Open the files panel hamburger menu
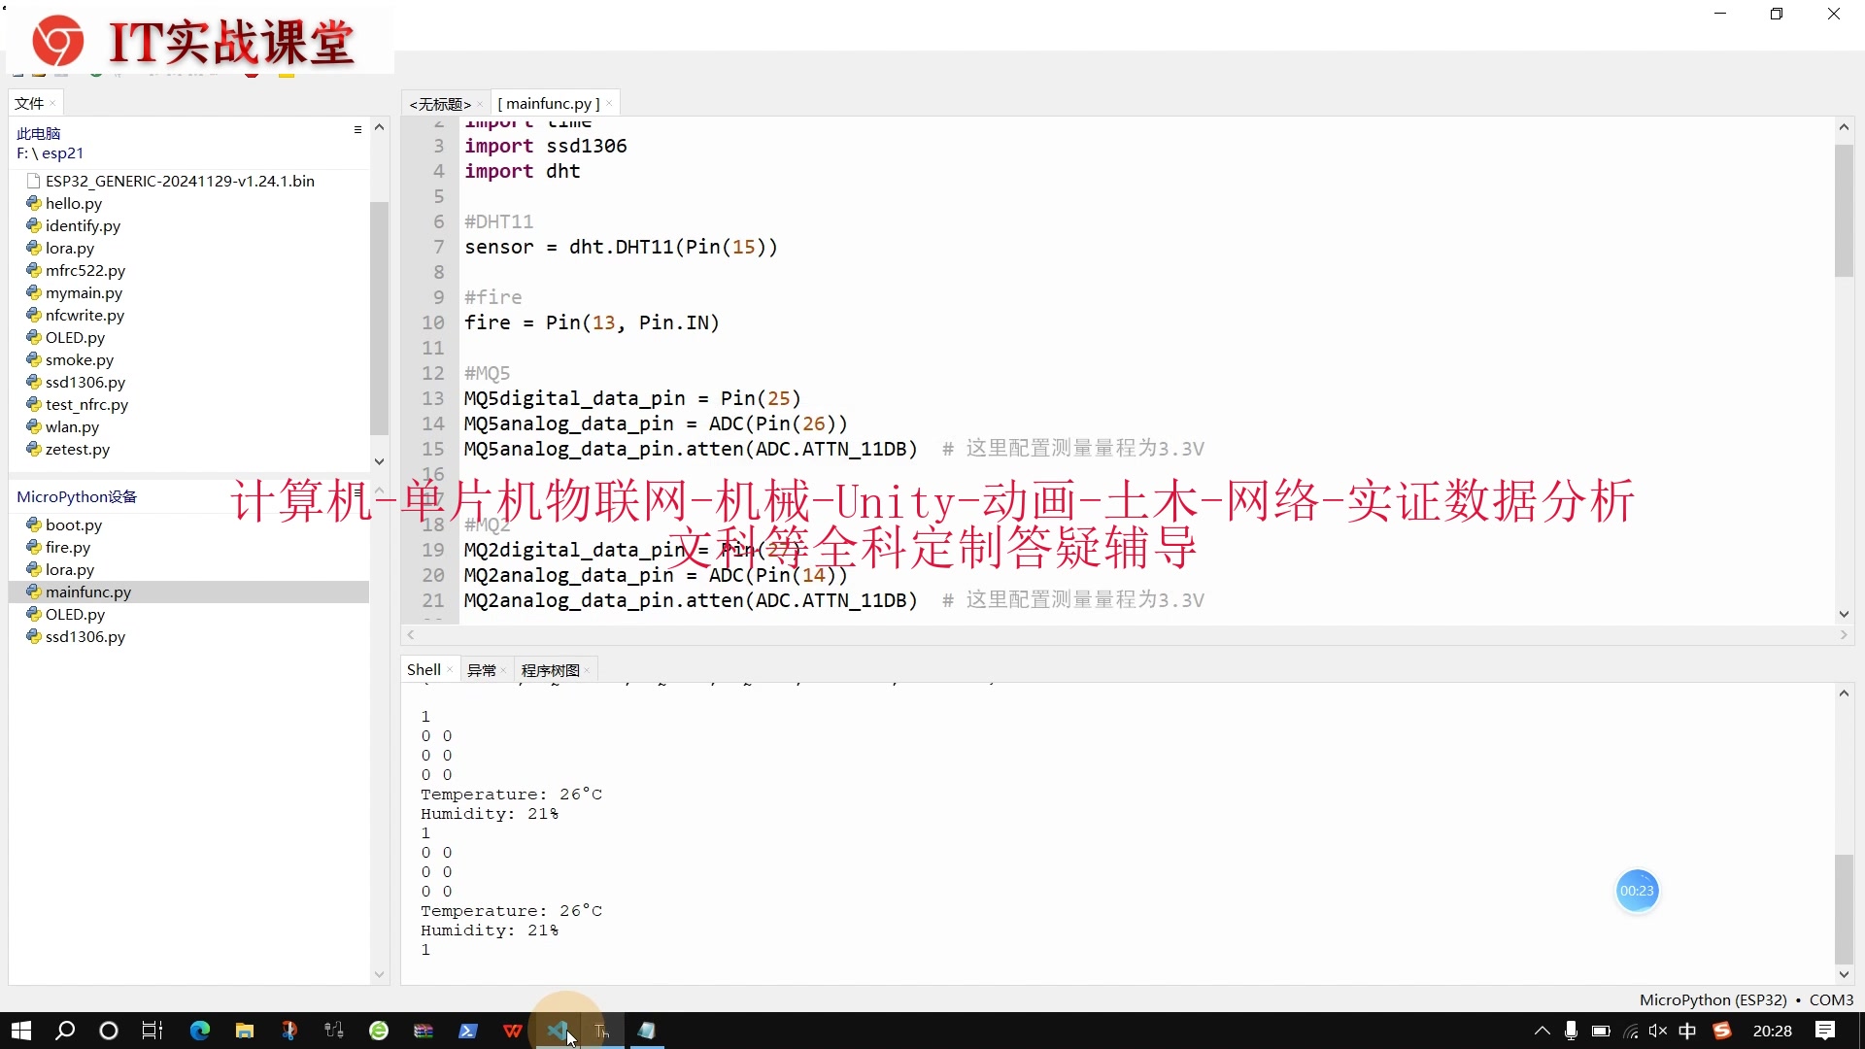The height and width of the screenshot is (1049, 1865). pos(357,129)
